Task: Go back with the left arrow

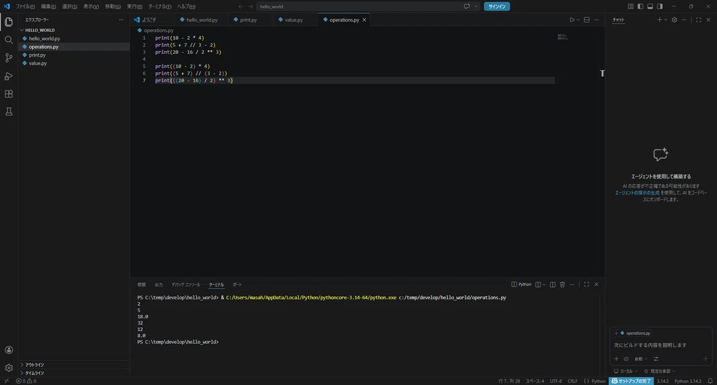Action: pos(241,7)
